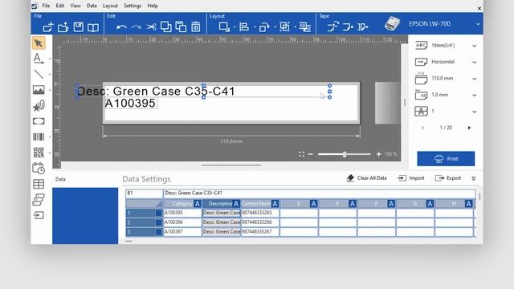Image resolution: width=514 pixels, height=289 pixels.
Task: Redo the last action
Action: click(x=136, y=27)
